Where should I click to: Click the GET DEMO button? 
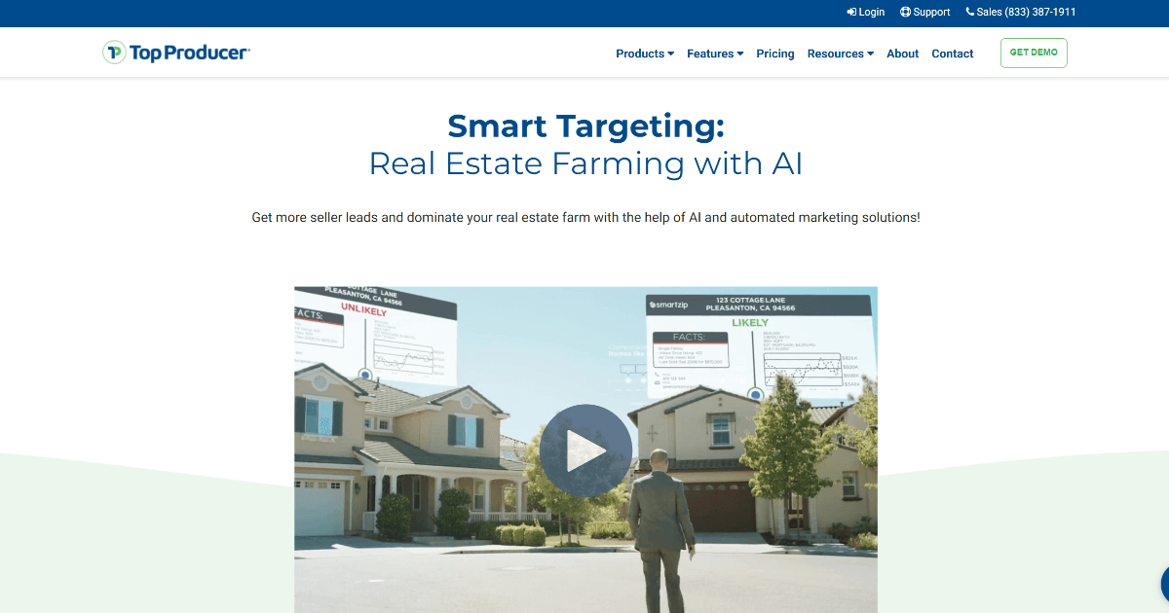(x=1034, y=53)
